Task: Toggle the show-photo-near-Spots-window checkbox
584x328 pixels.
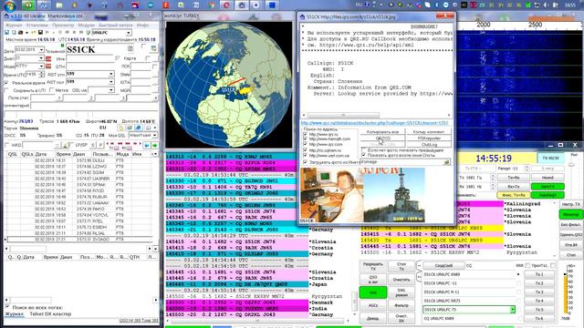Action: pos(363,155)
